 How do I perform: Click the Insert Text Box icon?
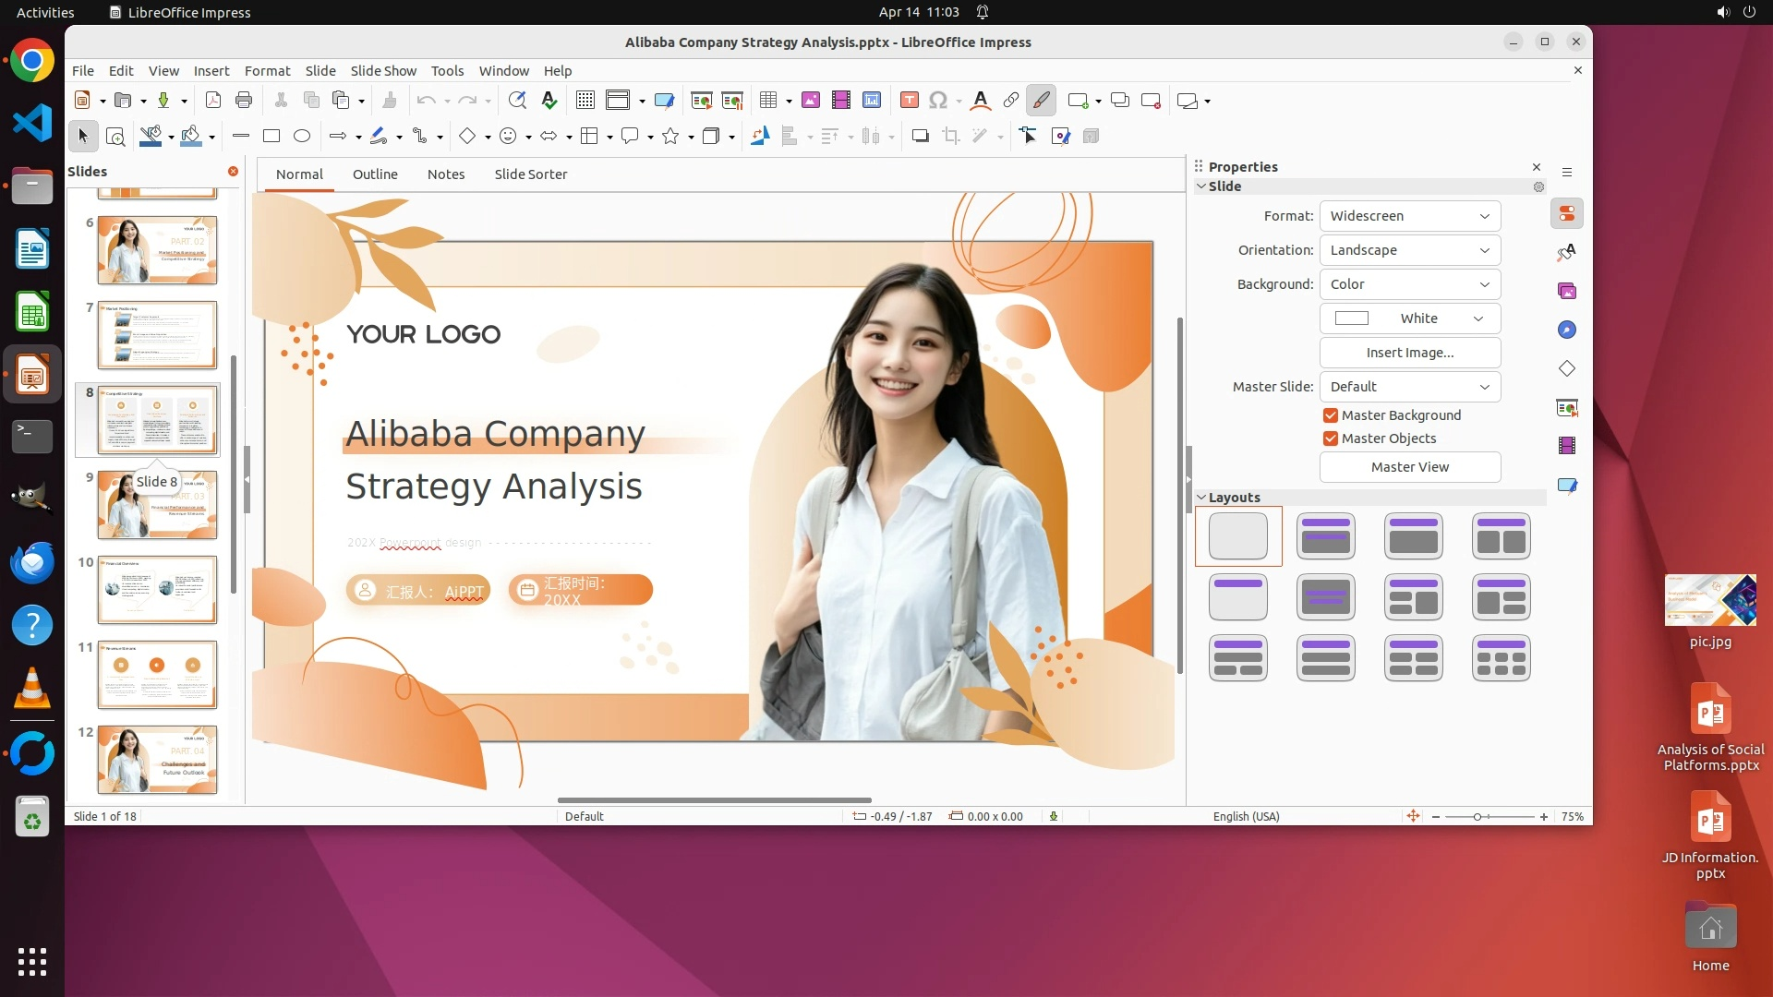(x=909, y=101)
